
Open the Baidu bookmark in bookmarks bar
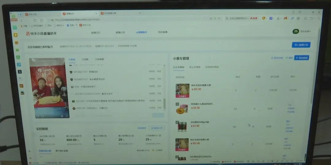(x=71, y=25)
